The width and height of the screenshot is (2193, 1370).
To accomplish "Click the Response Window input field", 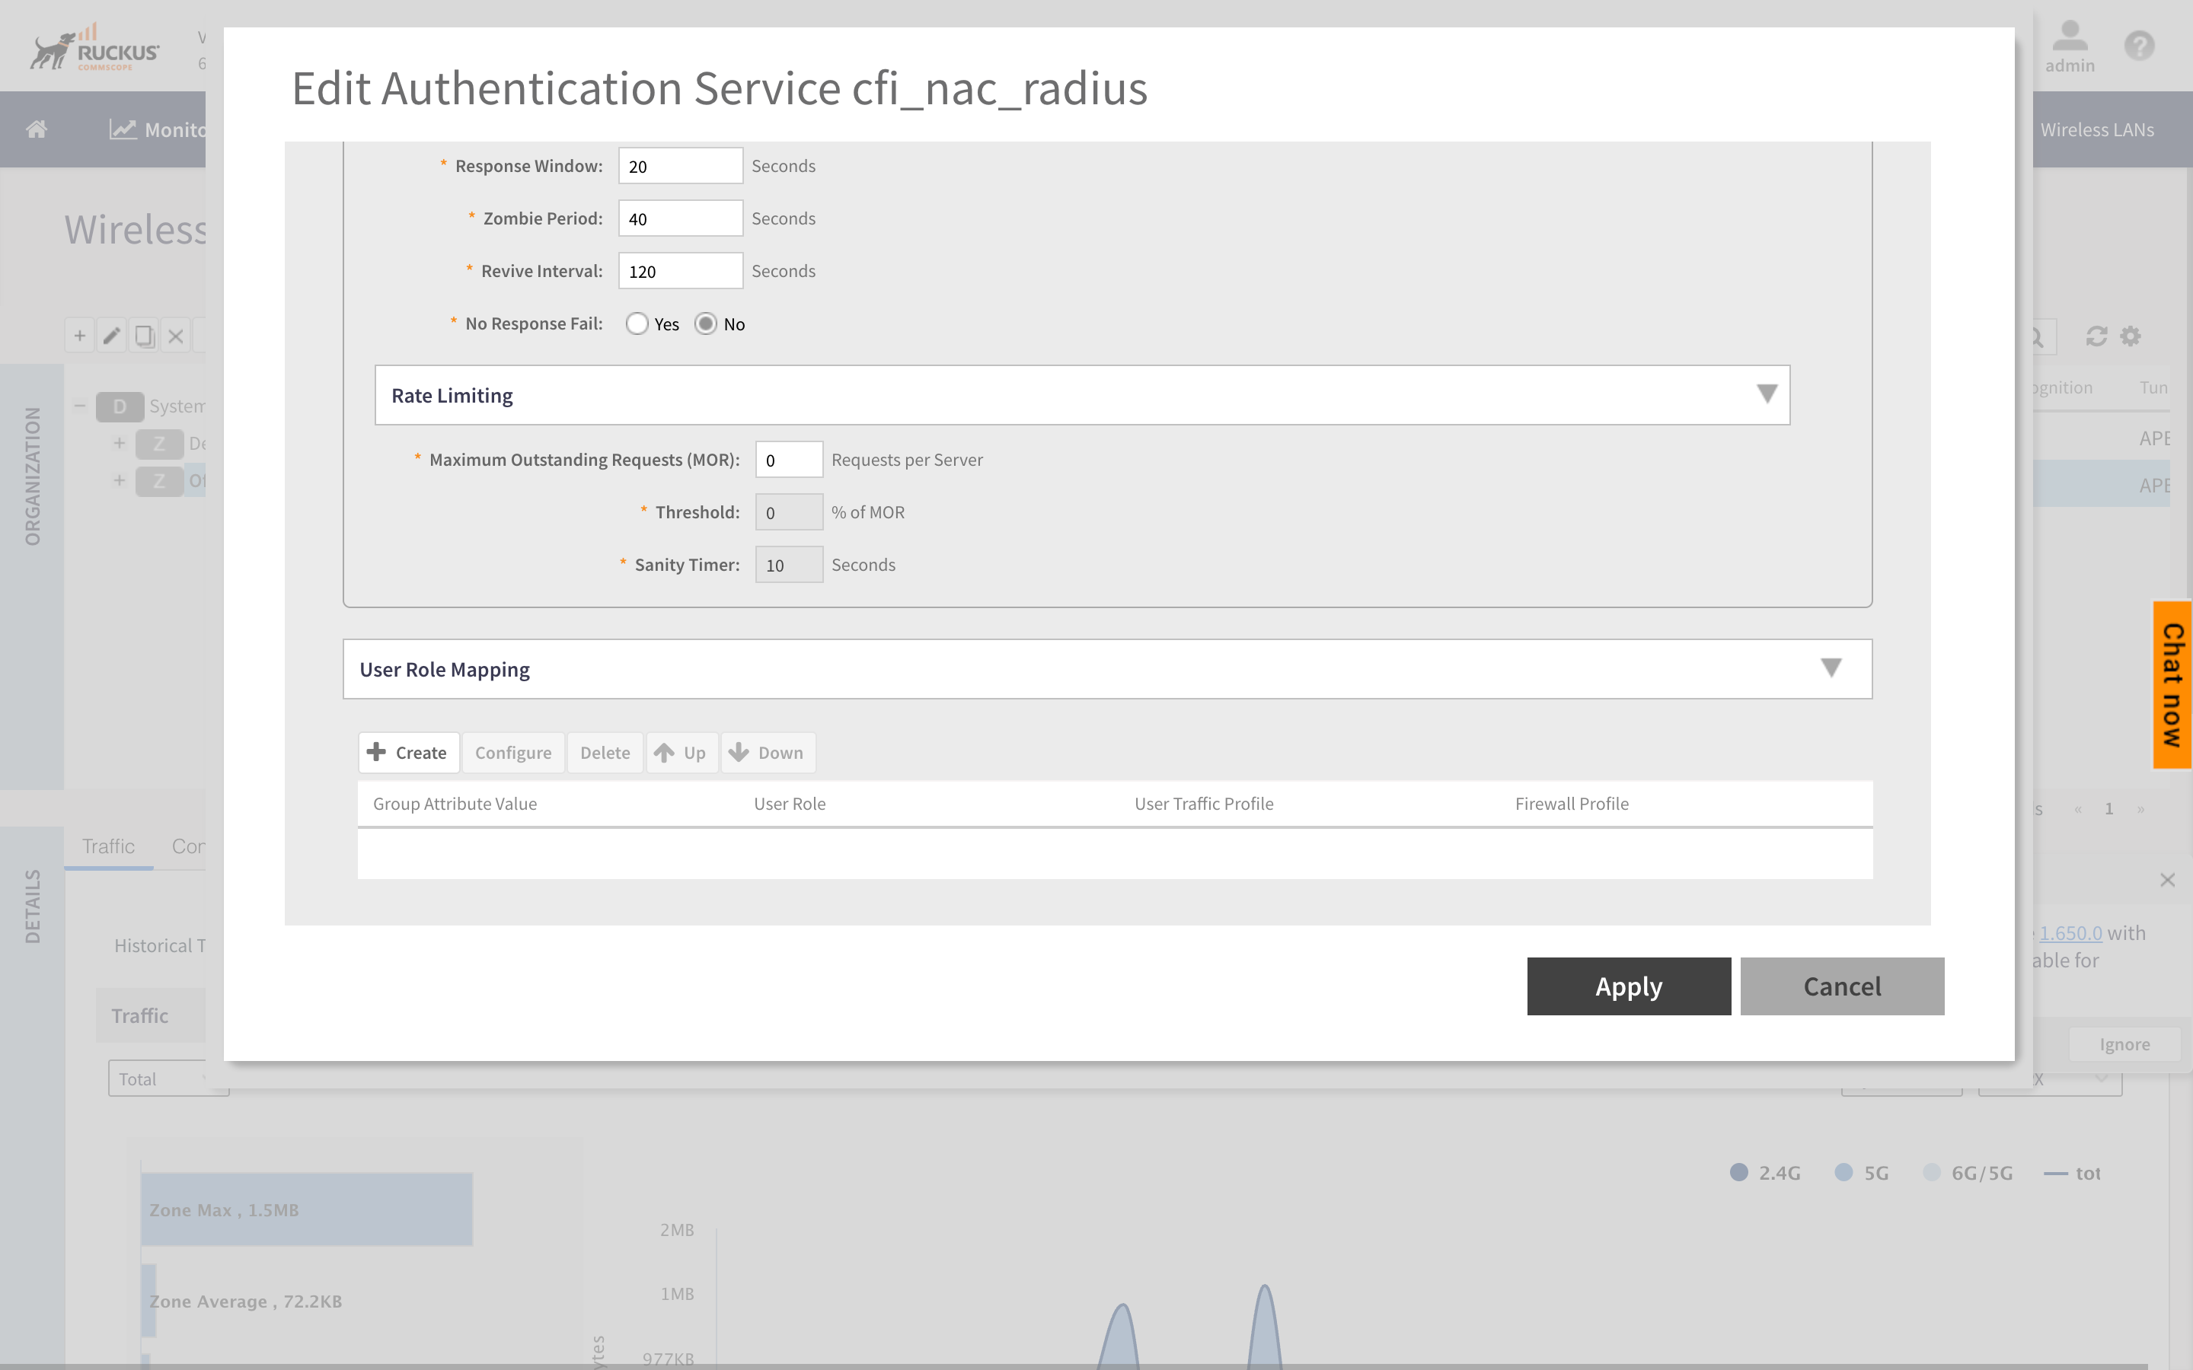I will [680, 166].
